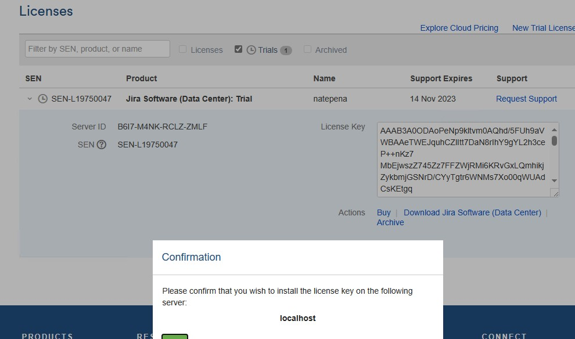Click the green confirmation button
The height and width of the screenshot is (339, 575).
(174, 337)
